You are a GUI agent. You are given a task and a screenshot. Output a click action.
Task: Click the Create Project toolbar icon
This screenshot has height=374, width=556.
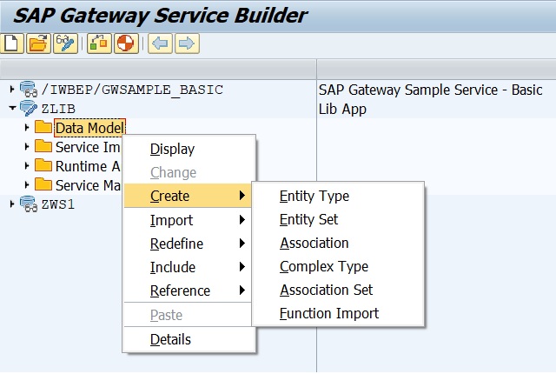(x=12, y=43)
